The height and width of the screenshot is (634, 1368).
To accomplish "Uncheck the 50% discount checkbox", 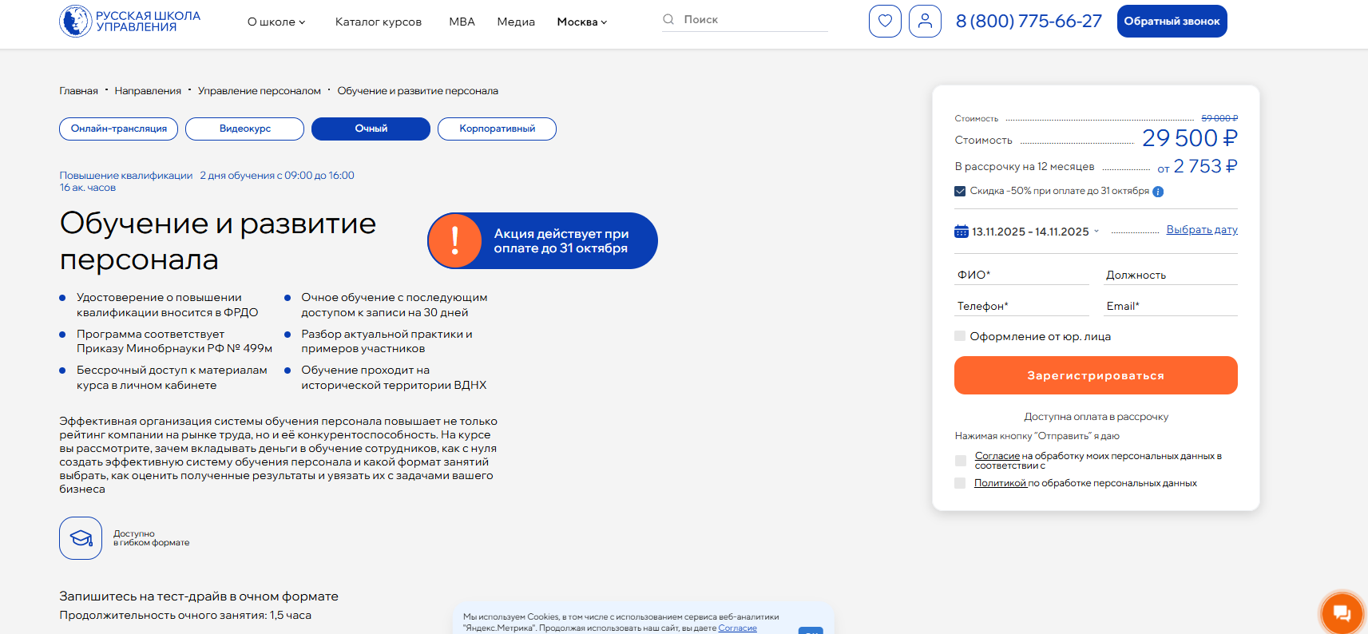I will pyautogui.click(x=960, y=192).
